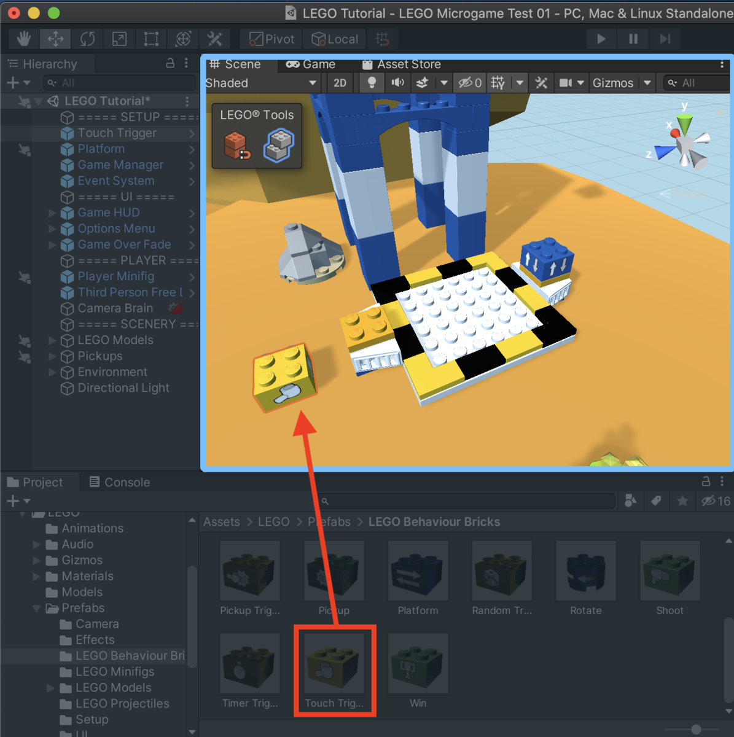
Task: Advance one frame with Step button
Action: tap(665, 39)
